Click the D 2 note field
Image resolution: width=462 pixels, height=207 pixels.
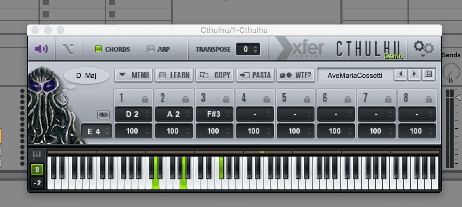click(133, 114)
